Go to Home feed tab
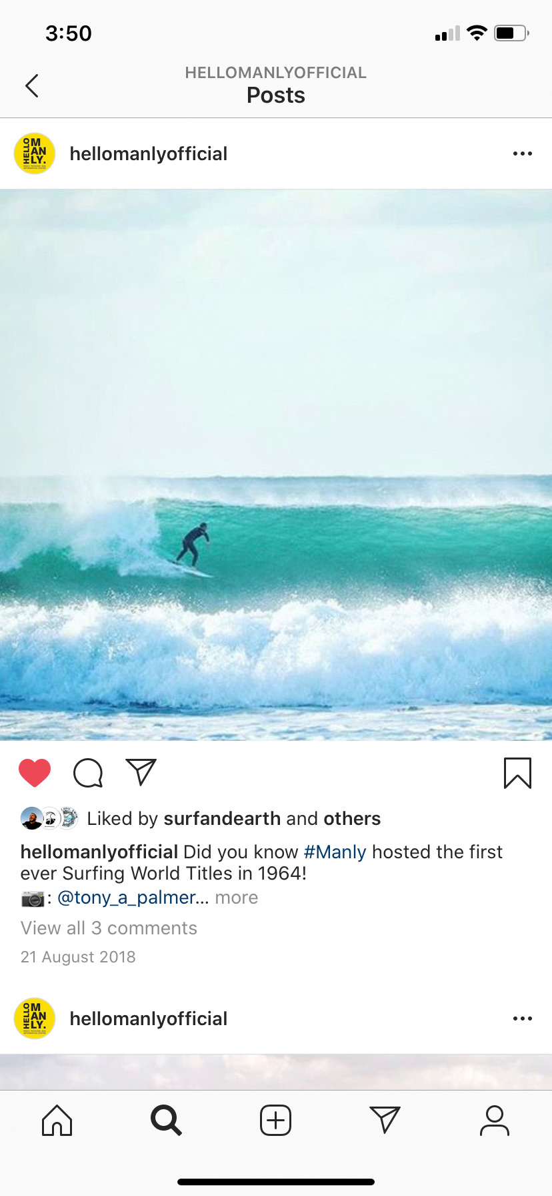 pos(57,1121)
